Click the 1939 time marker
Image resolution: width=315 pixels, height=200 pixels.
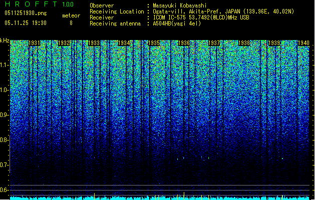[274, 43]
